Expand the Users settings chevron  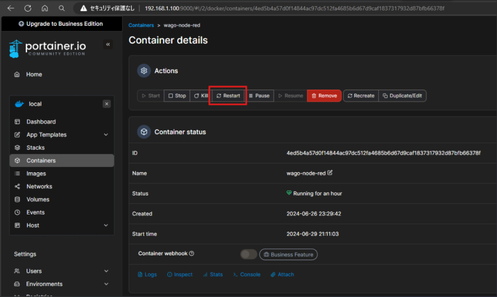tap(106, 271)
